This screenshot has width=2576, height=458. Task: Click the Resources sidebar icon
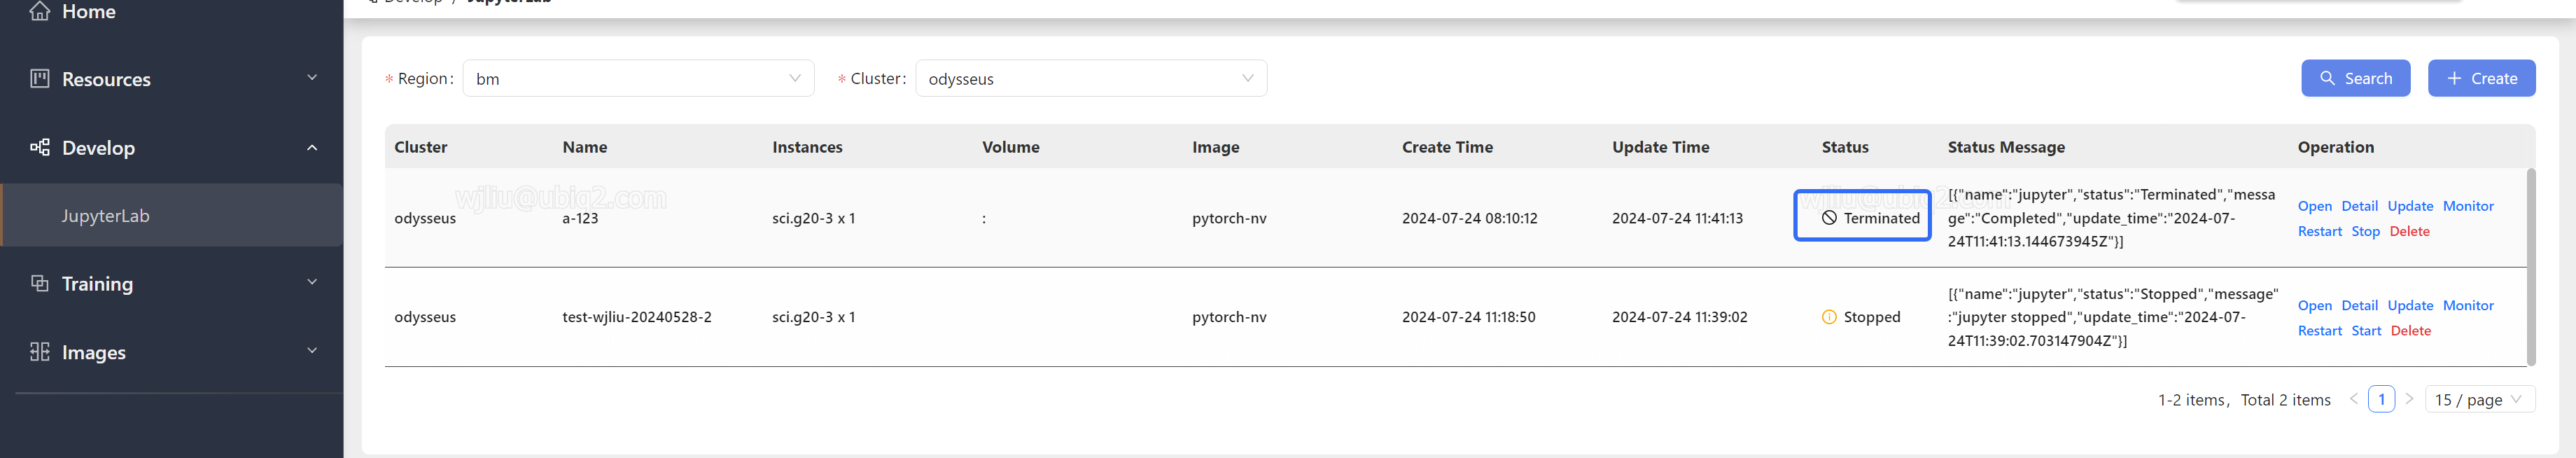(40, 78)
